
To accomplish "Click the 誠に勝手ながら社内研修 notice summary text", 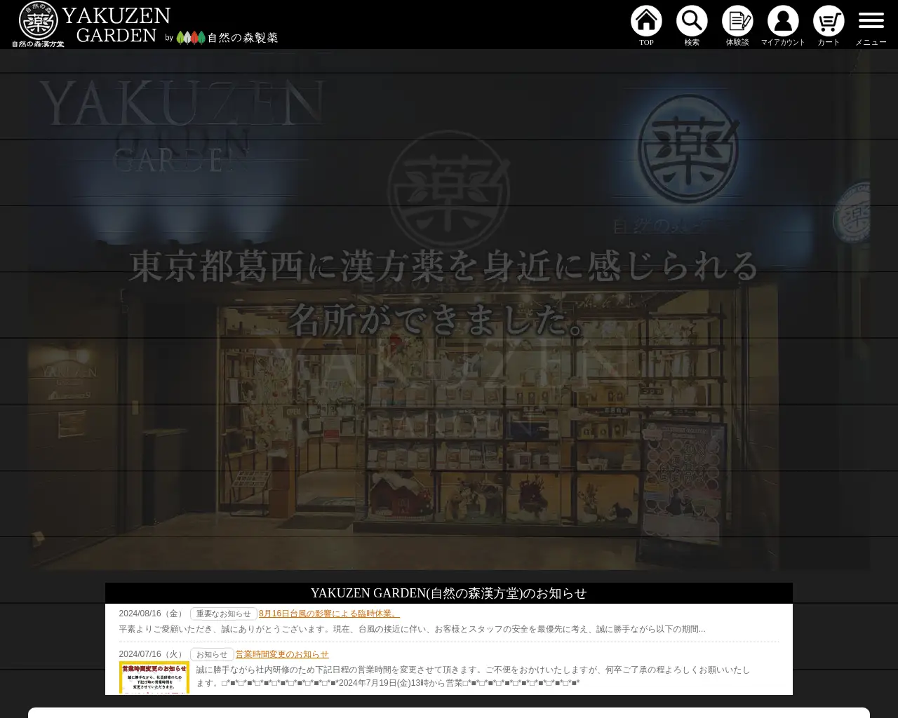I will 474,676.
